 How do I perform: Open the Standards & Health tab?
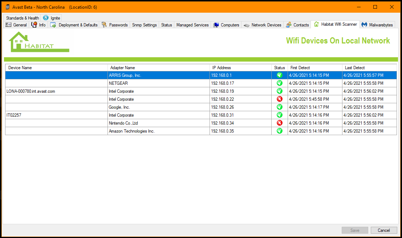pyautogui.click(x=22, y=18)
